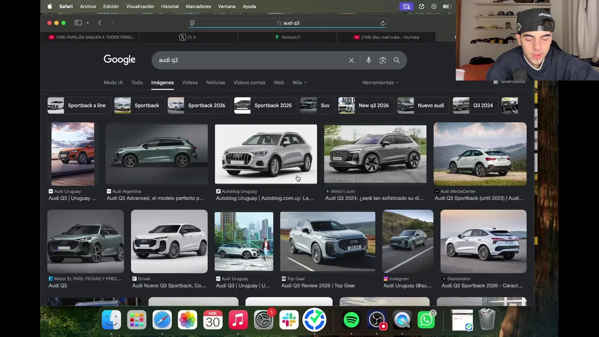Open Safari from the Dock
This screenshot has height=337, width=599.
(162, 320)
